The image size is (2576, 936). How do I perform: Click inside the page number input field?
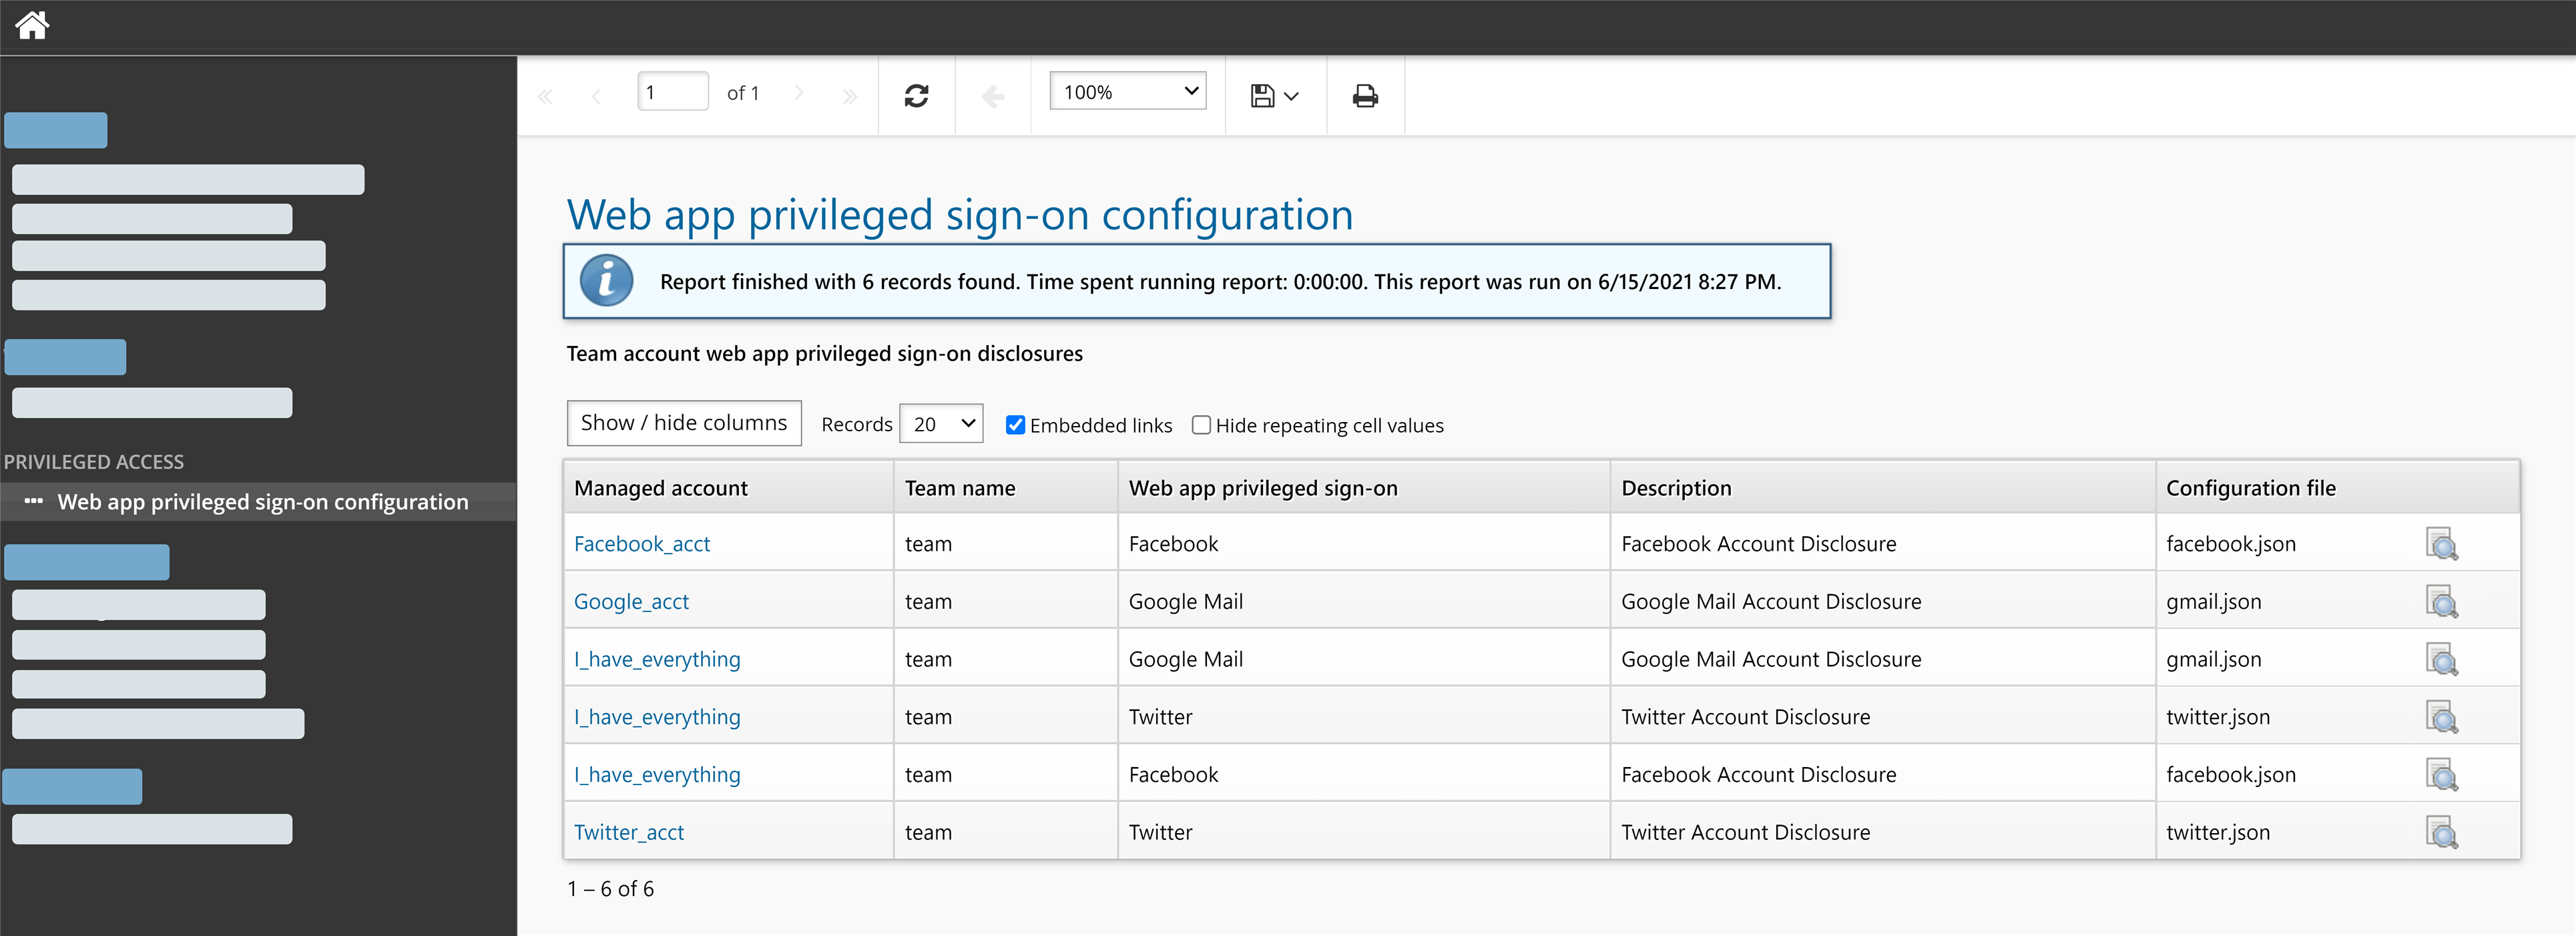673,91
